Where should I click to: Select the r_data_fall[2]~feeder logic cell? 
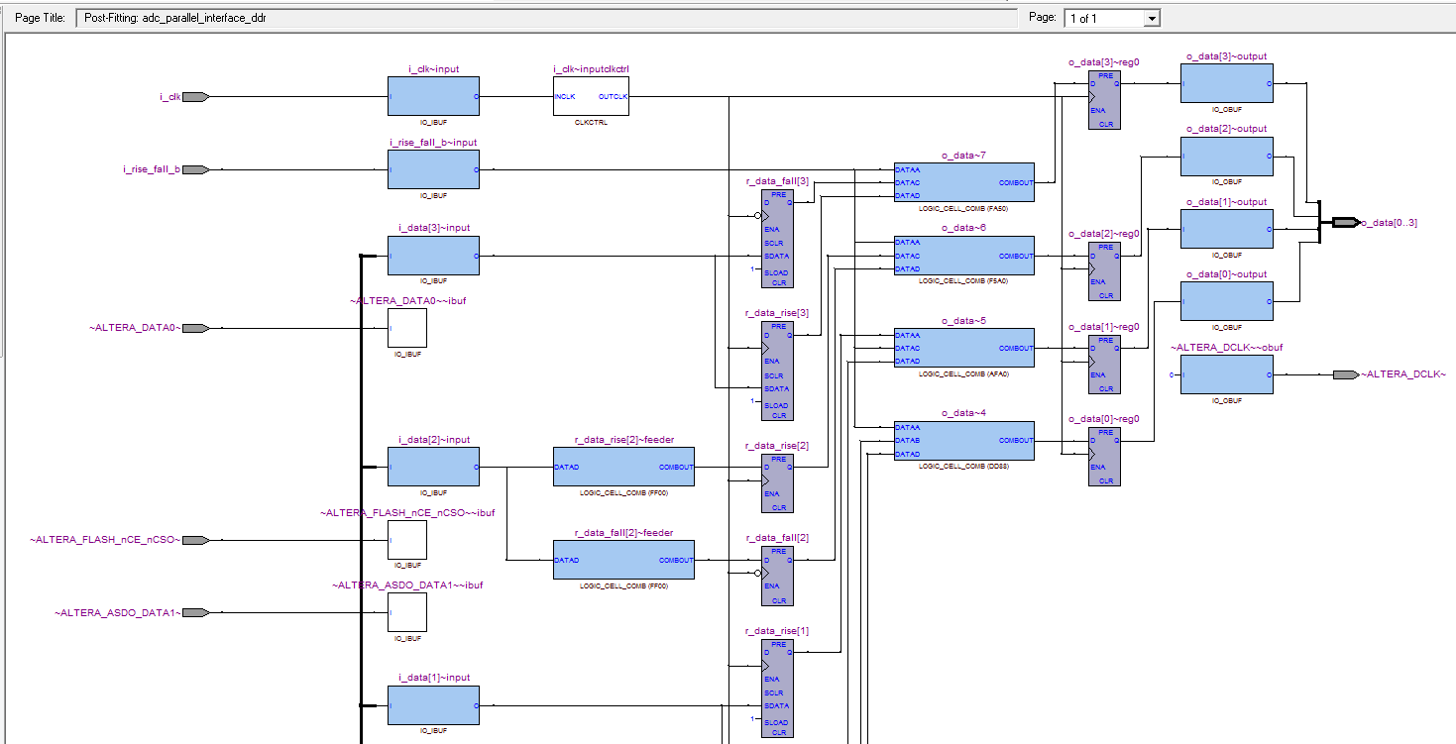(x=623, y=560)
